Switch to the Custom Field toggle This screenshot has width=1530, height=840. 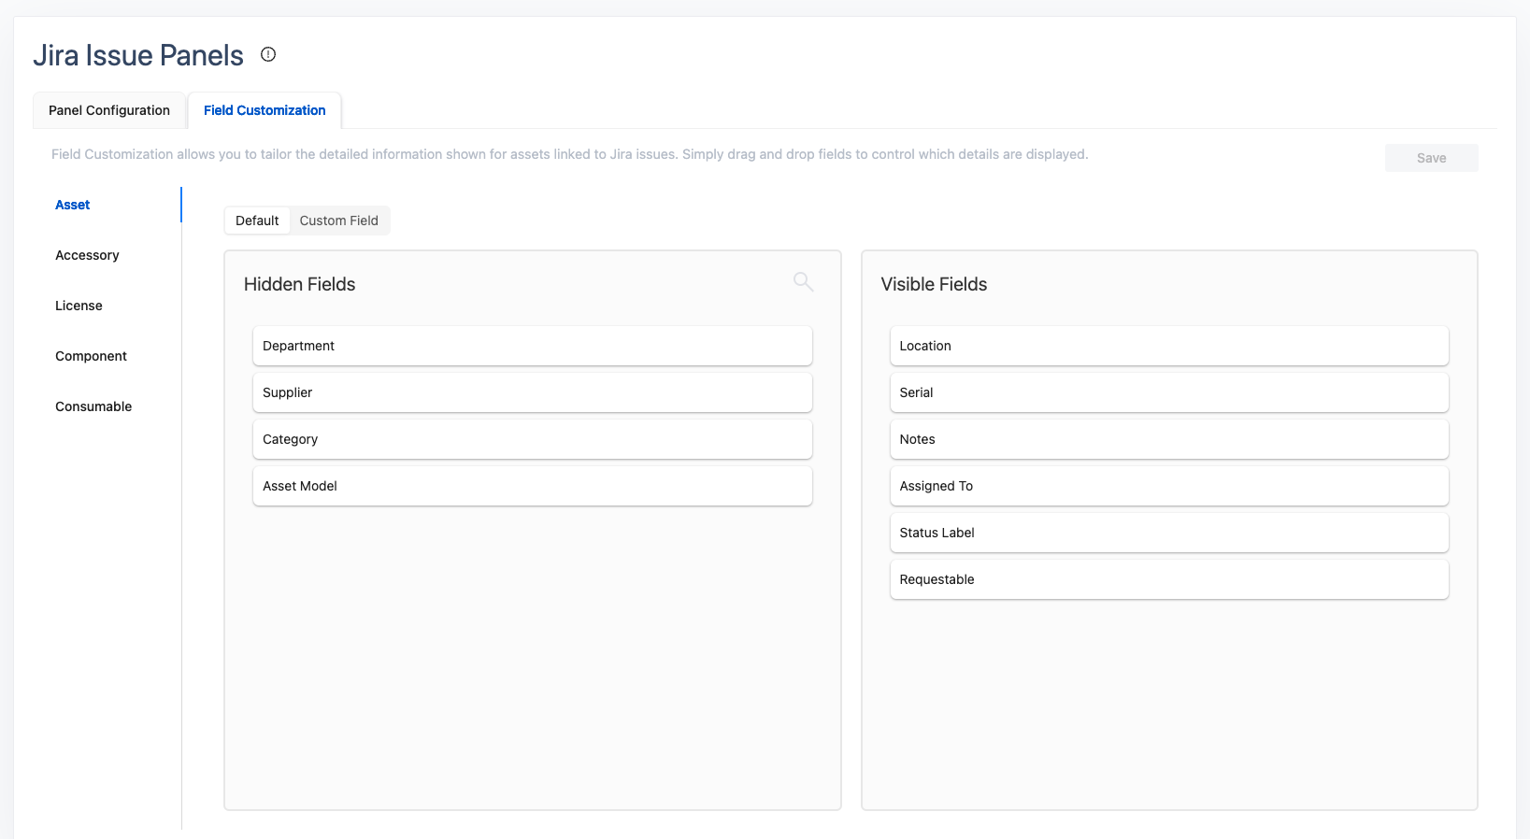(338, 221)
